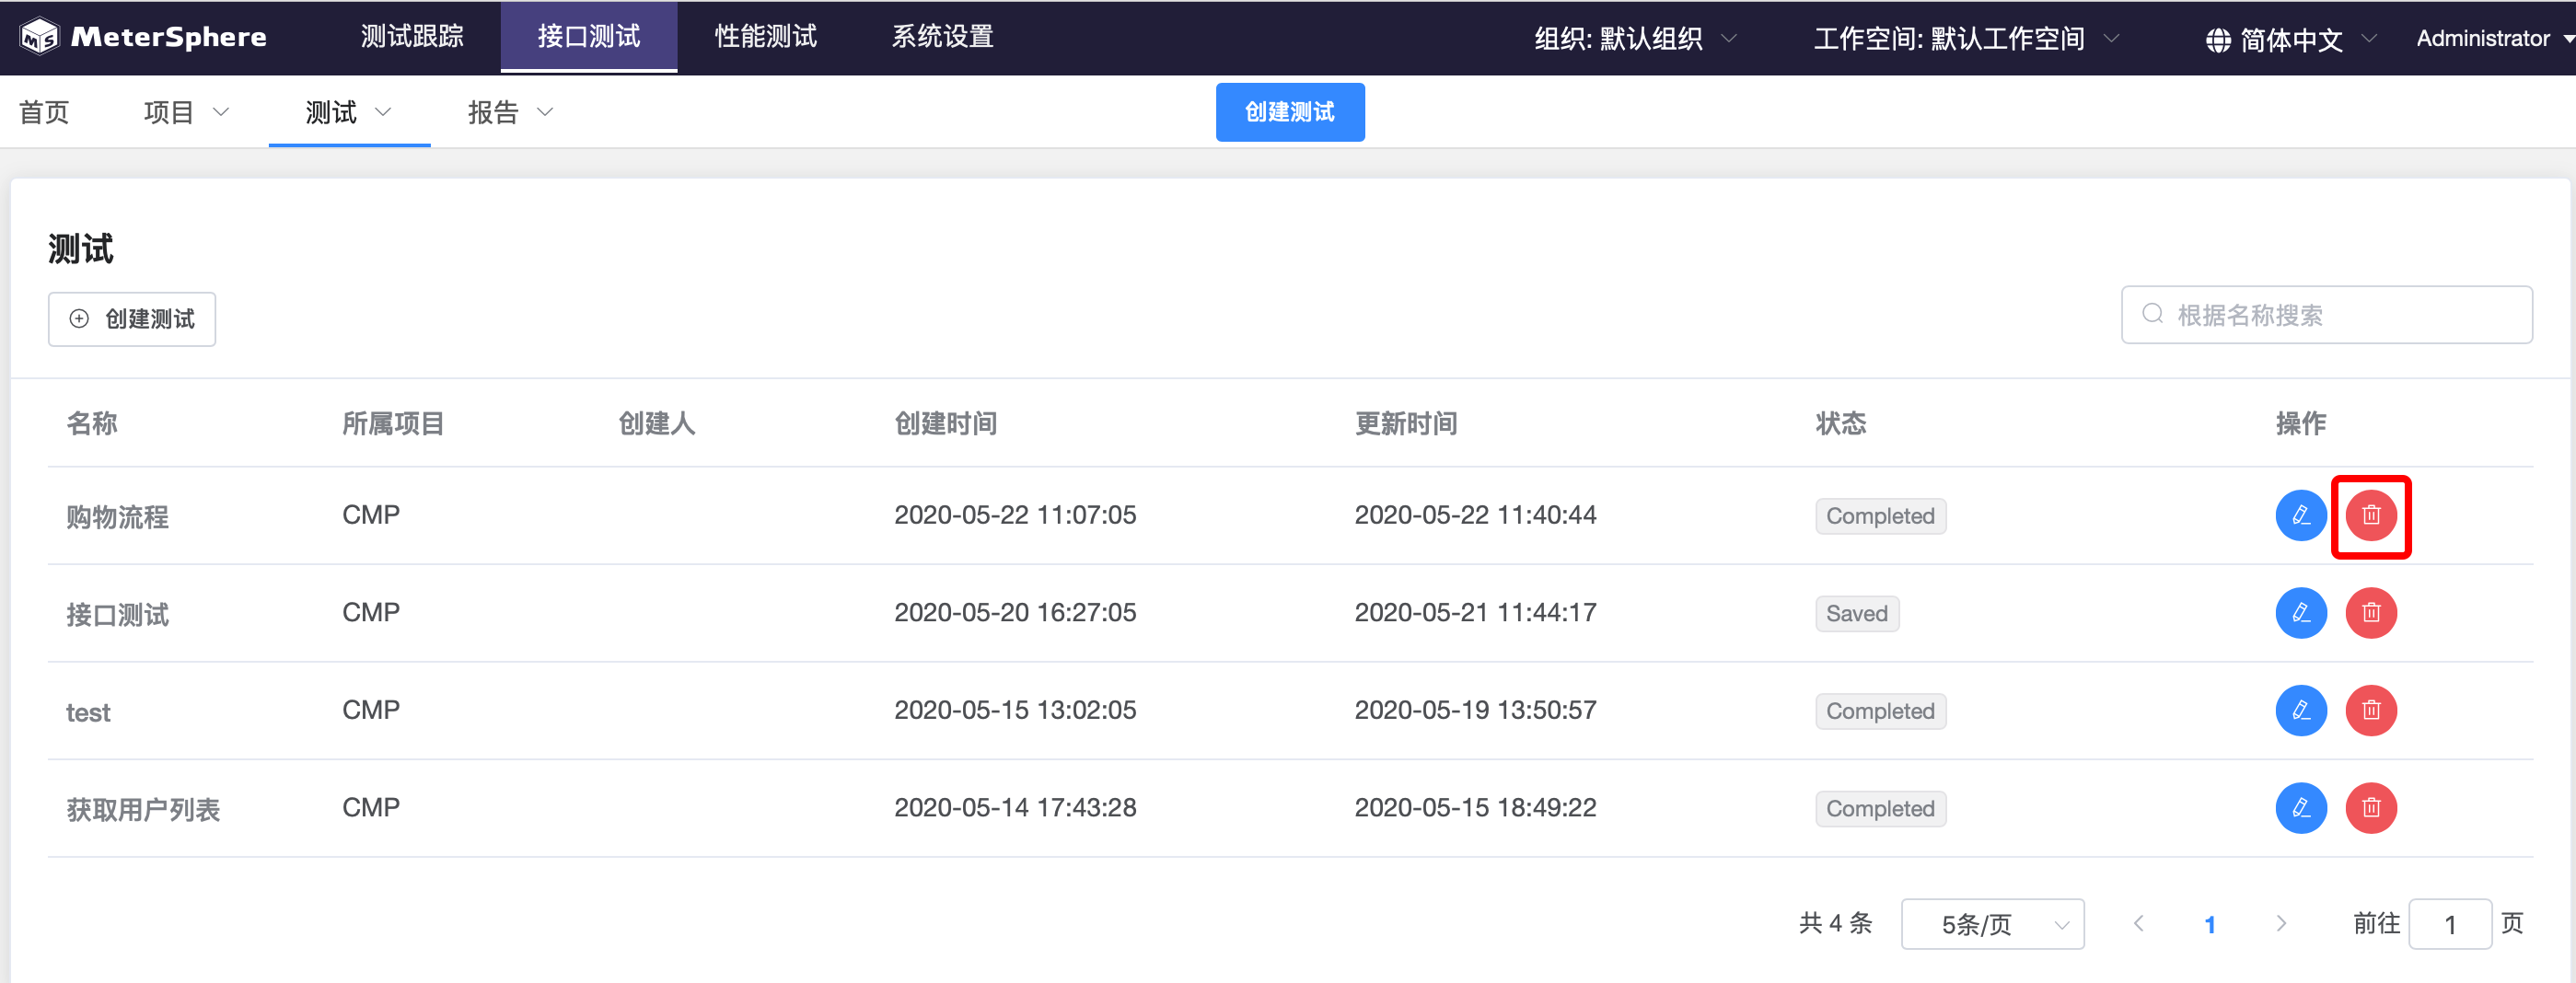
Task: Edit the 购物流程 test
Action: point(2300,515)
